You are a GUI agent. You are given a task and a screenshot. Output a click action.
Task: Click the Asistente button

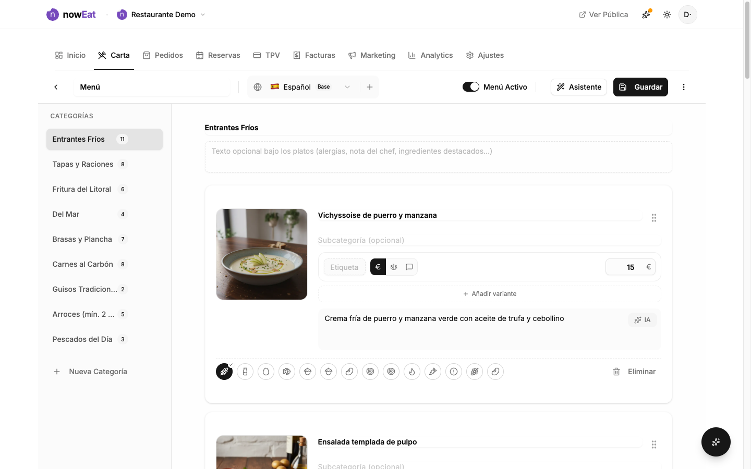pyautogui.click(x=579, y=87)
